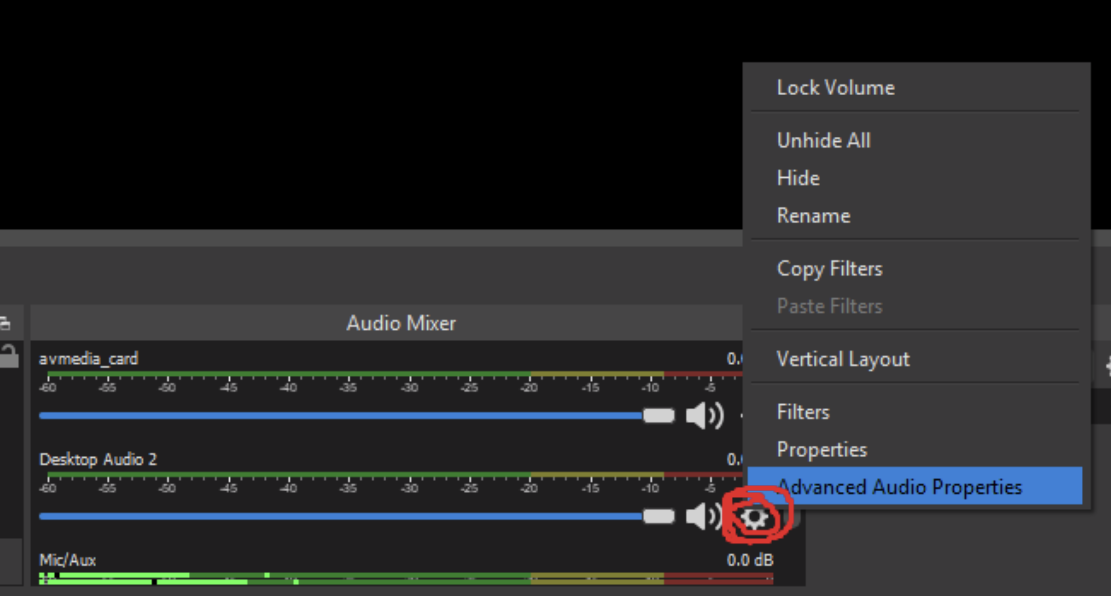This screenshot has height=596, width=1111.
Task: Mute avmedia_card using its speaker icon
Action: (x=704, y=415)
